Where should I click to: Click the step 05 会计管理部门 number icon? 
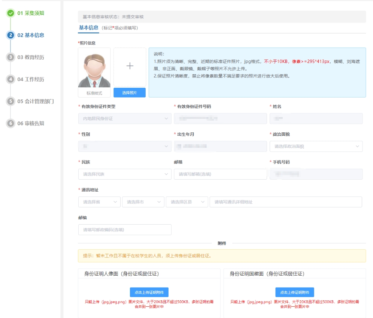point(10,101)
